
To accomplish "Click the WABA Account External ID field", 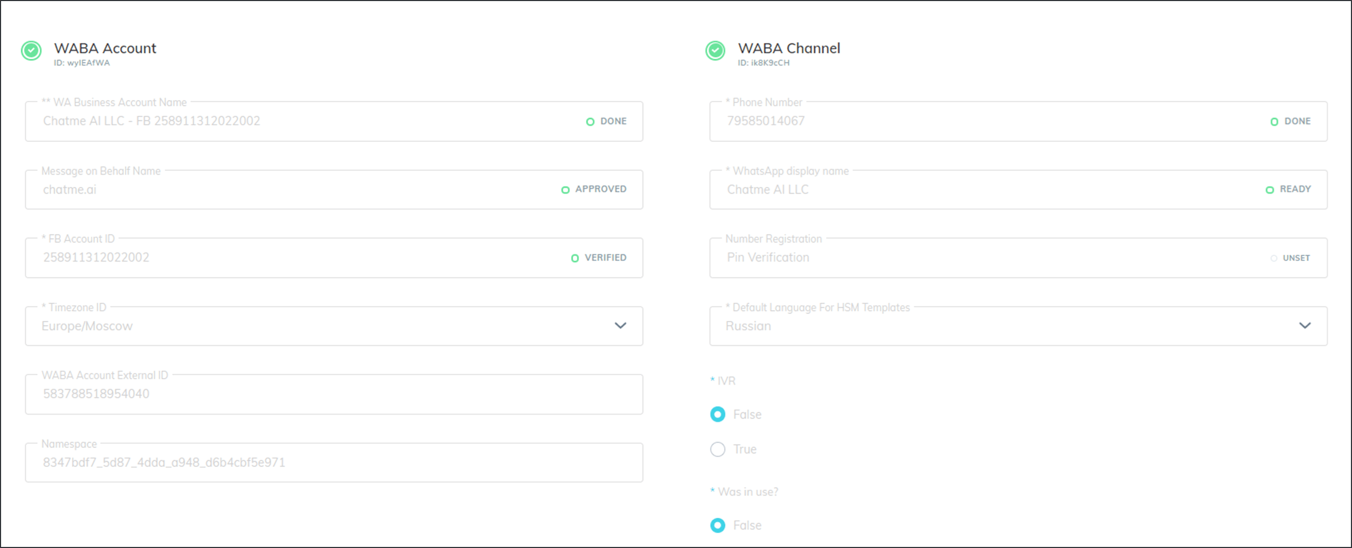I will pyautogui.click(x=334, y=394).
